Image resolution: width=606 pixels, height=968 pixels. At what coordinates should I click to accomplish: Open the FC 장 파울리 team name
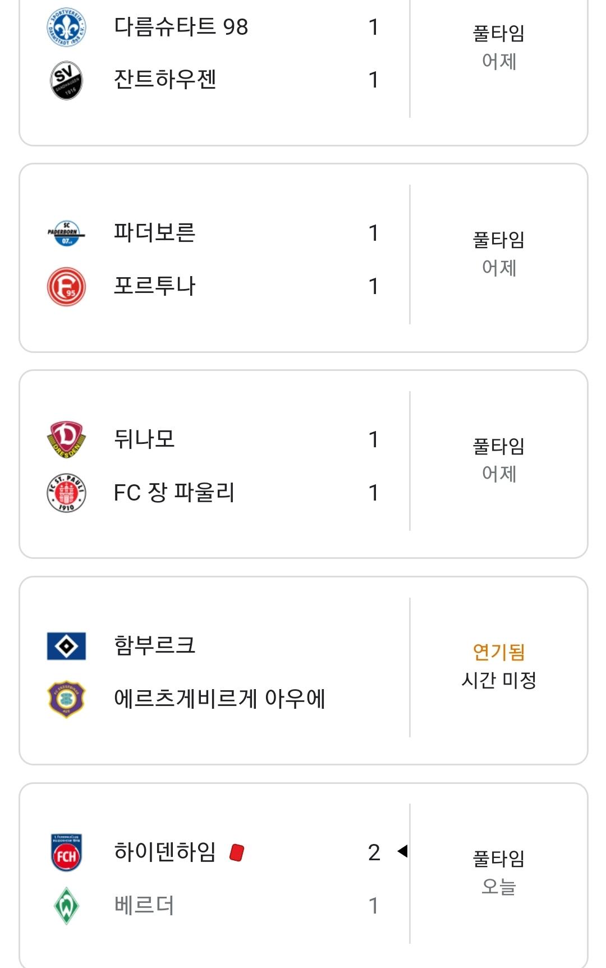coord(174,492)
